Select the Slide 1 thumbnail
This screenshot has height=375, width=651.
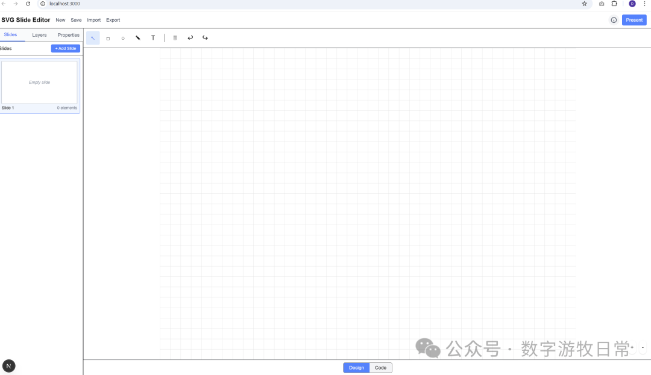coord(39,82)
